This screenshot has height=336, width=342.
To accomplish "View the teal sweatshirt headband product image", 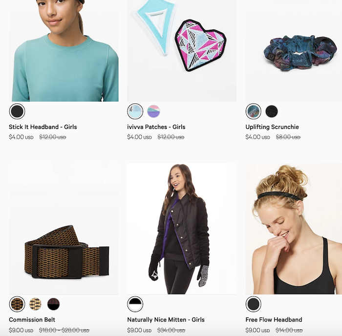I will point(64,51).
